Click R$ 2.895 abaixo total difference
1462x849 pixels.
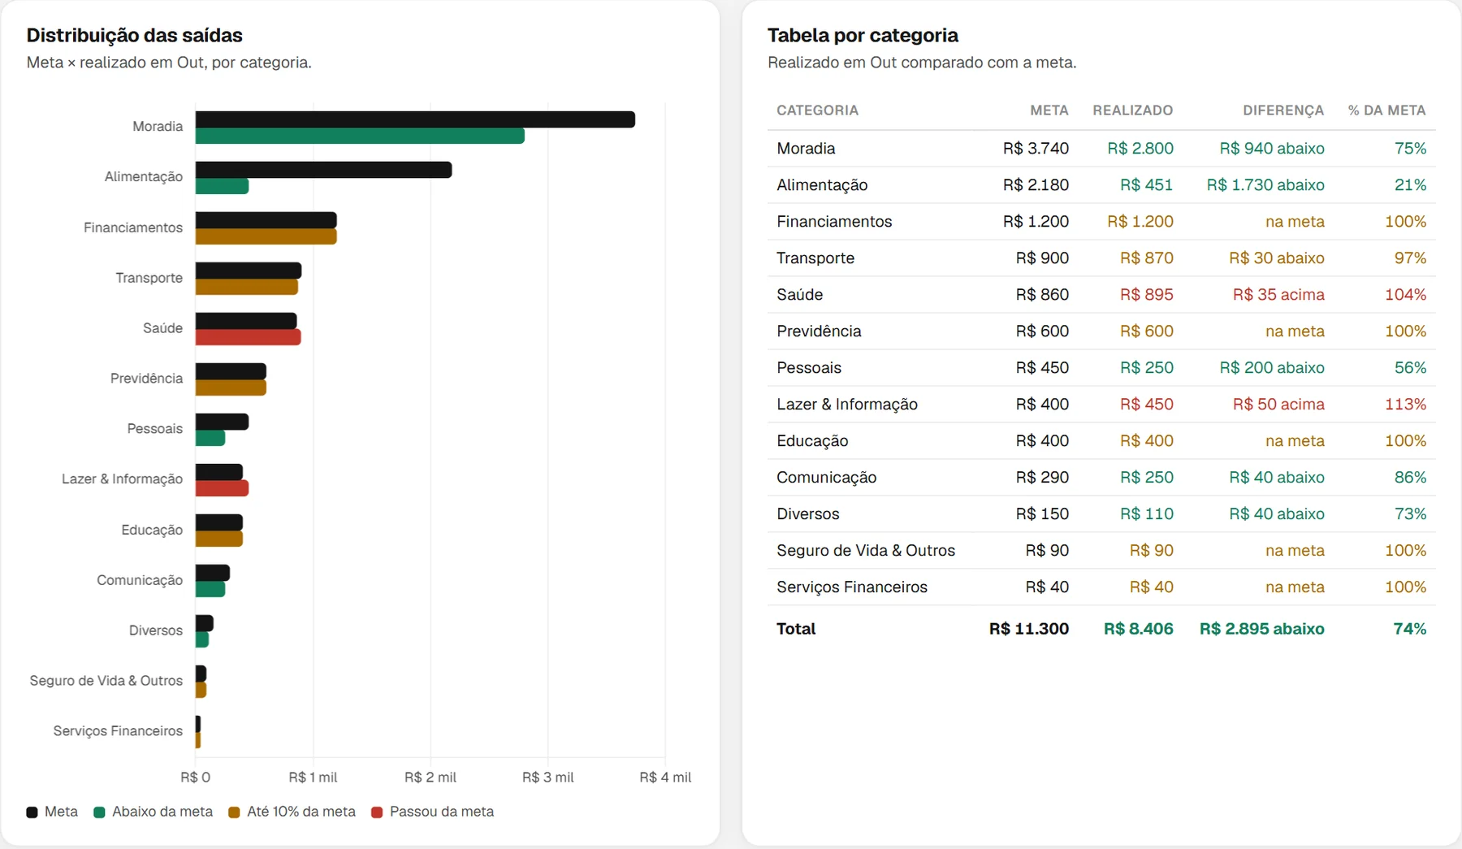[x=1262, y=629]
